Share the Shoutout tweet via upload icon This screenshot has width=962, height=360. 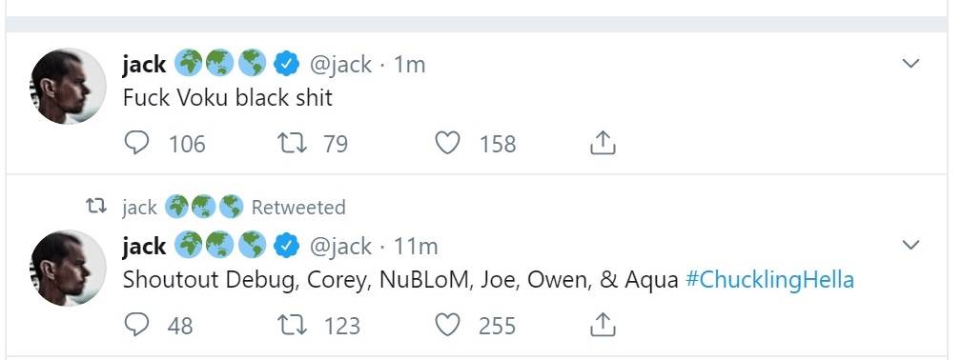[603, 325]
